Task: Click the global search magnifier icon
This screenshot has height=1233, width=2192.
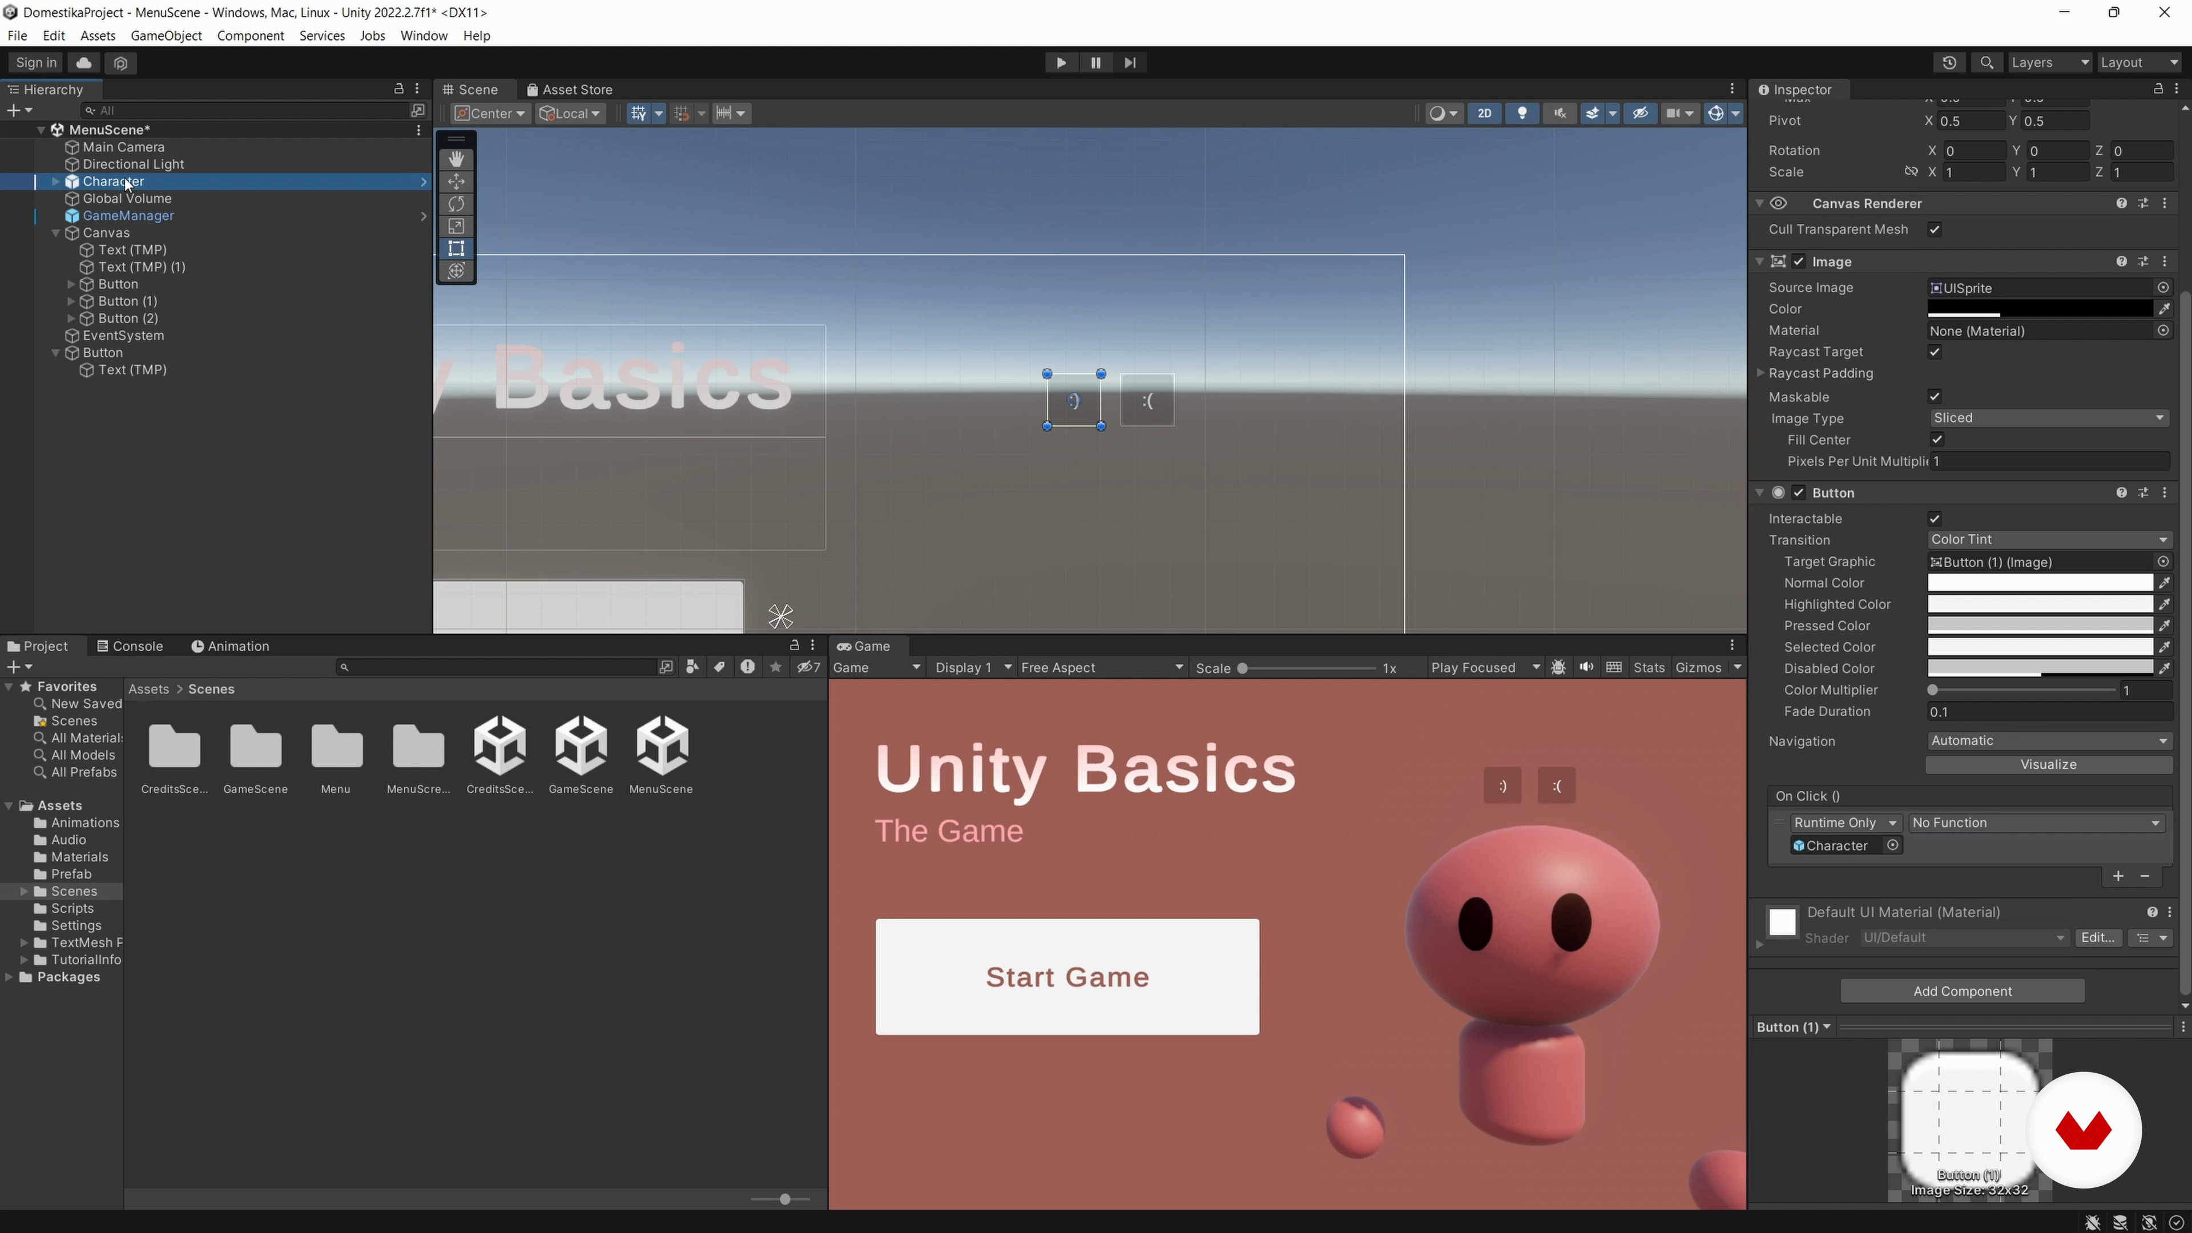Action: click(x=1986, y=62)
